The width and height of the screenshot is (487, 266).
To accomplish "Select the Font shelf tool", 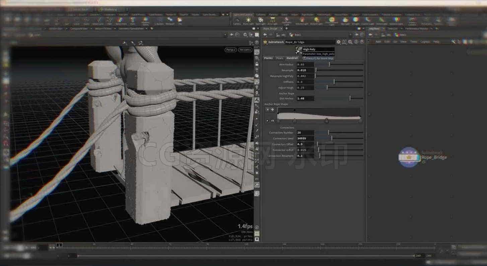I will pyautogui.click(x=133, y=21).
